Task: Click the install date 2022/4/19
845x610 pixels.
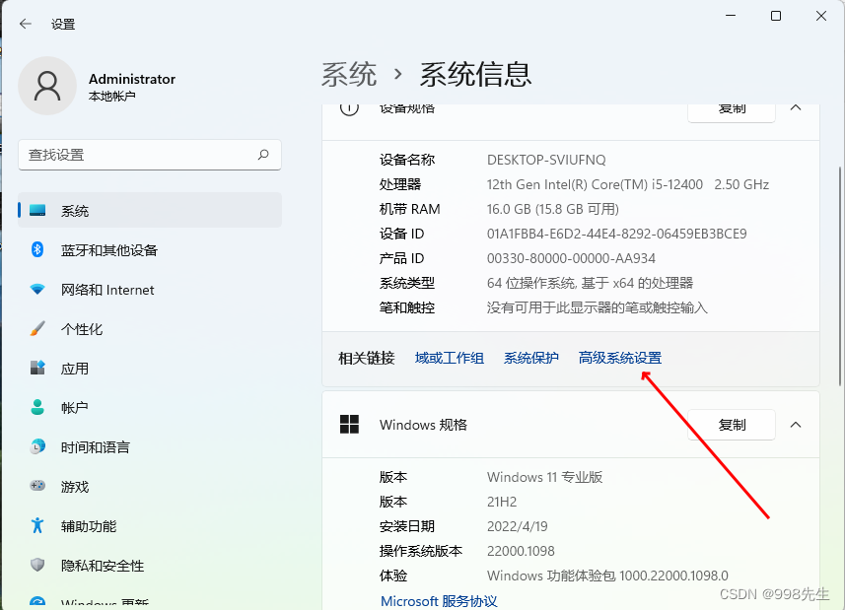Action: 517,526
